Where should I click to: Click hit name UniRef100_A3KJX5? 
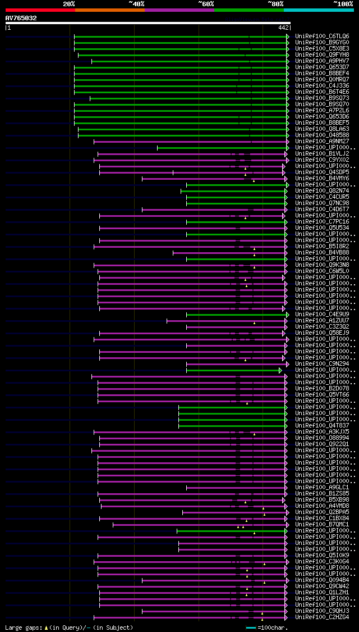pos(322,431)
